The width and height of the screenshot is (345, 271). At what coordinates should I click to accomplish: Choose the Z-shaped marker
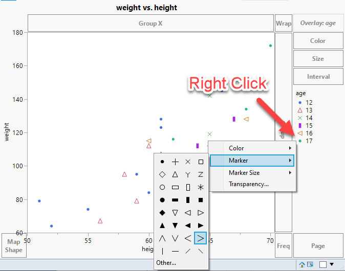tap(201, 175)
